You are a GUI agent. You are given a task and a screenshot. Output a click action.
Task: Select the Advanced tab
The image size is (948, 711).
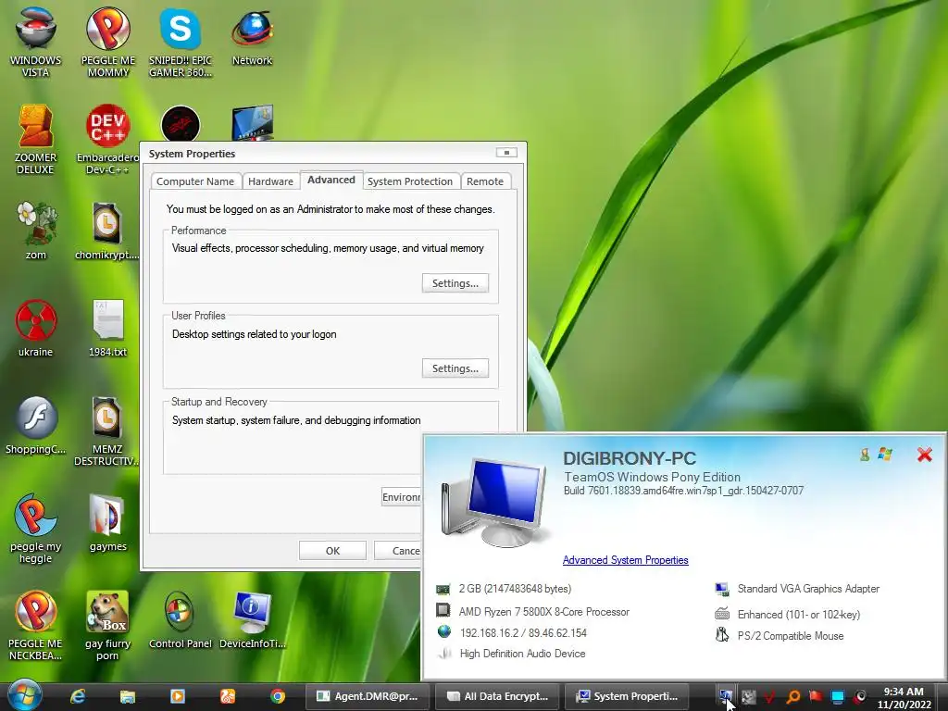331,181
